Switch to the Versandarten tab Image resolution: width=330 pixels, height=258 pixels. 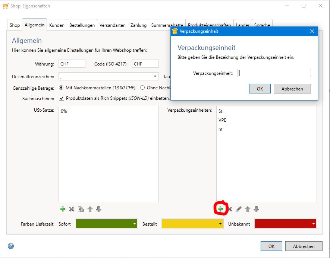point(113,25)
